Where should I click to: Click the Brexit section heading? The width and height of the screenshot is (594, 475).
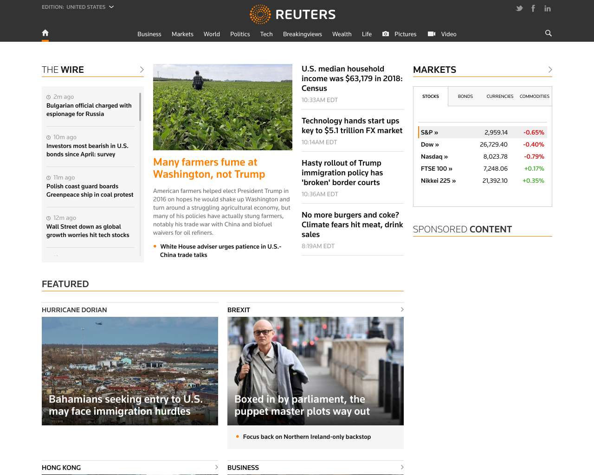tap(239, 310)
